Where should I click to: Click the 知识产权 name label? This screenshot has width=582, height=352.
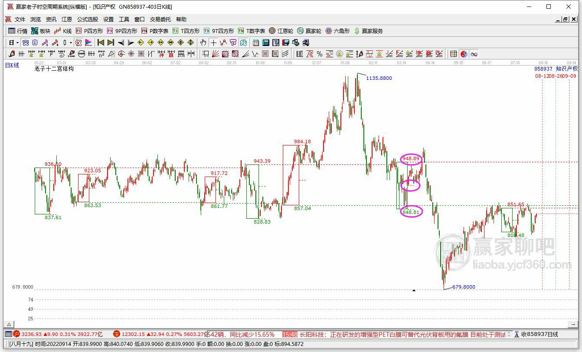tap(567, 69)
